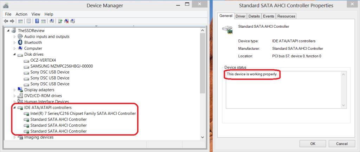Open the File menu
The image size is (360, 152).
8,14
